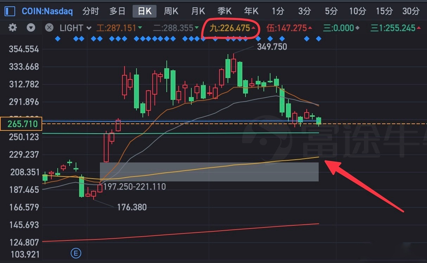Click the 265.710 current price tag
Screen dimensions: 427x263
21,124
